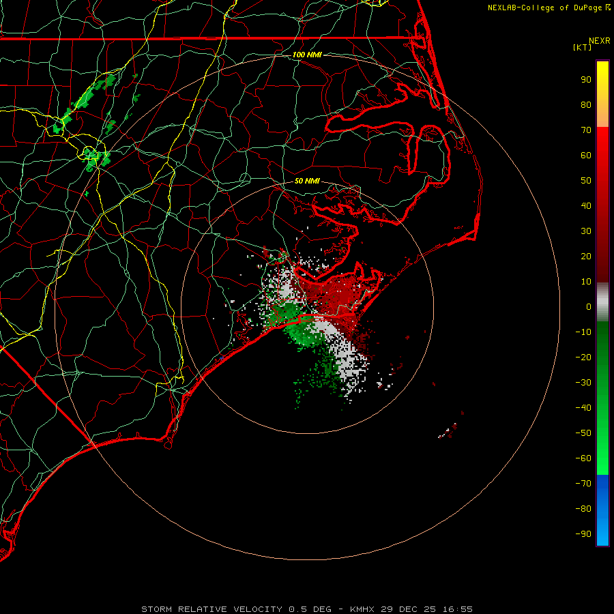Click the -50 knot scale value
This screenshot has width=614, height=614.
click(x=583, y=433)
